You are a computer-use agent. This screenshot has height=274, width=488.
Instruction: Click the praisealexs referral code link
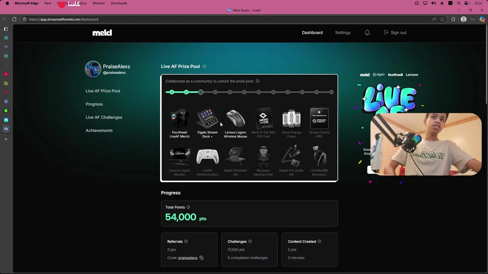point(188,258)
